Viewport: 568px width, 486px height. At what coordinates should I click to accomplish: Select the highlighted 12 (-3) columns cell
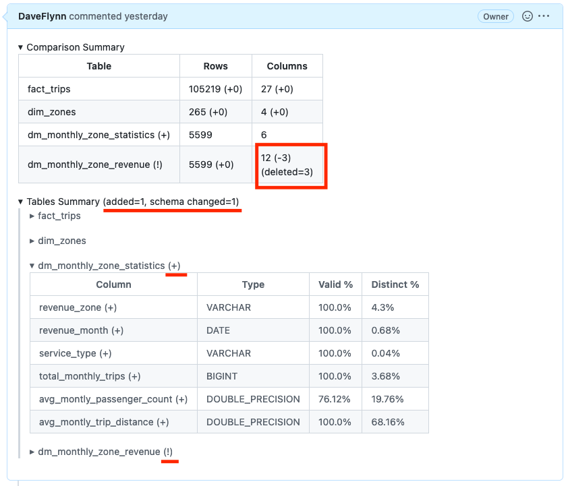click(x=291, y=164)
